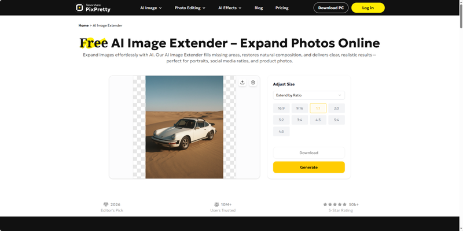Click the Editor's Pick trophy icon

coord(106,204)
